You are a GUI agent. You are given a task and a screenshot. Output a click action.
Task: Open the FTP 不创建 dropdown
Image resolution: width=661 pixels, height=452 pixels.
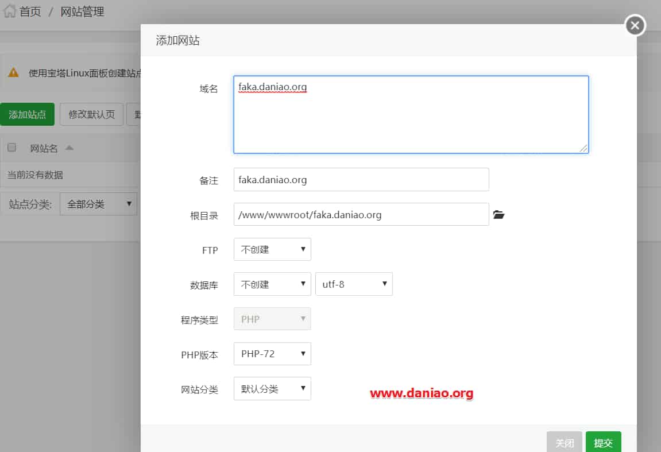[x=272, y=249]
